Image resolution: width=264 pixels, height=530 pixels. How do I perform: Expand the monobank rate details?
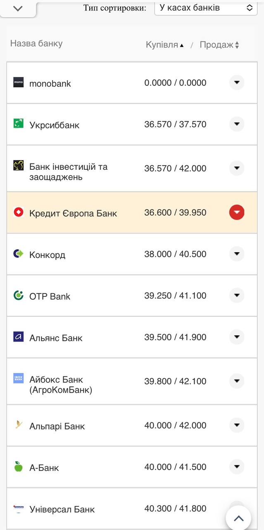(x=236, y=82)
